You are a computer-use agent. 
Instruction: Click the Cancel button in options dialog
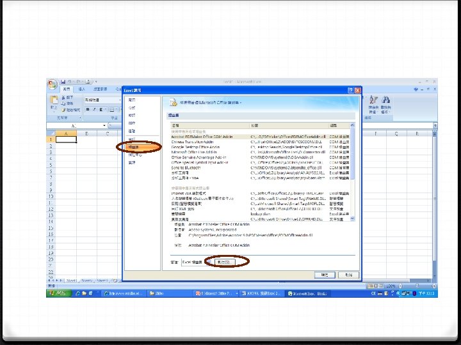click(x=348, y=275)
